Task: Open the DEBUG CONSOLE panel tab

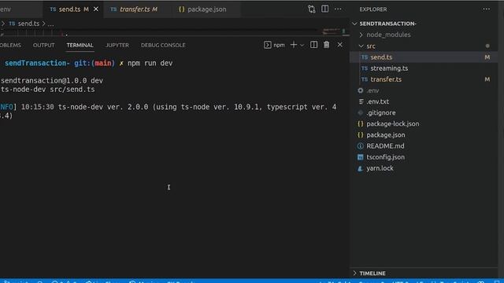Action: pos(163,46)
